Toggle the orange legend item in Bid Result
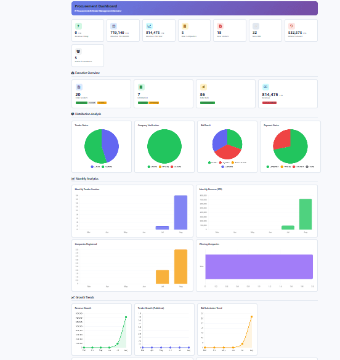 coord(239,162)
